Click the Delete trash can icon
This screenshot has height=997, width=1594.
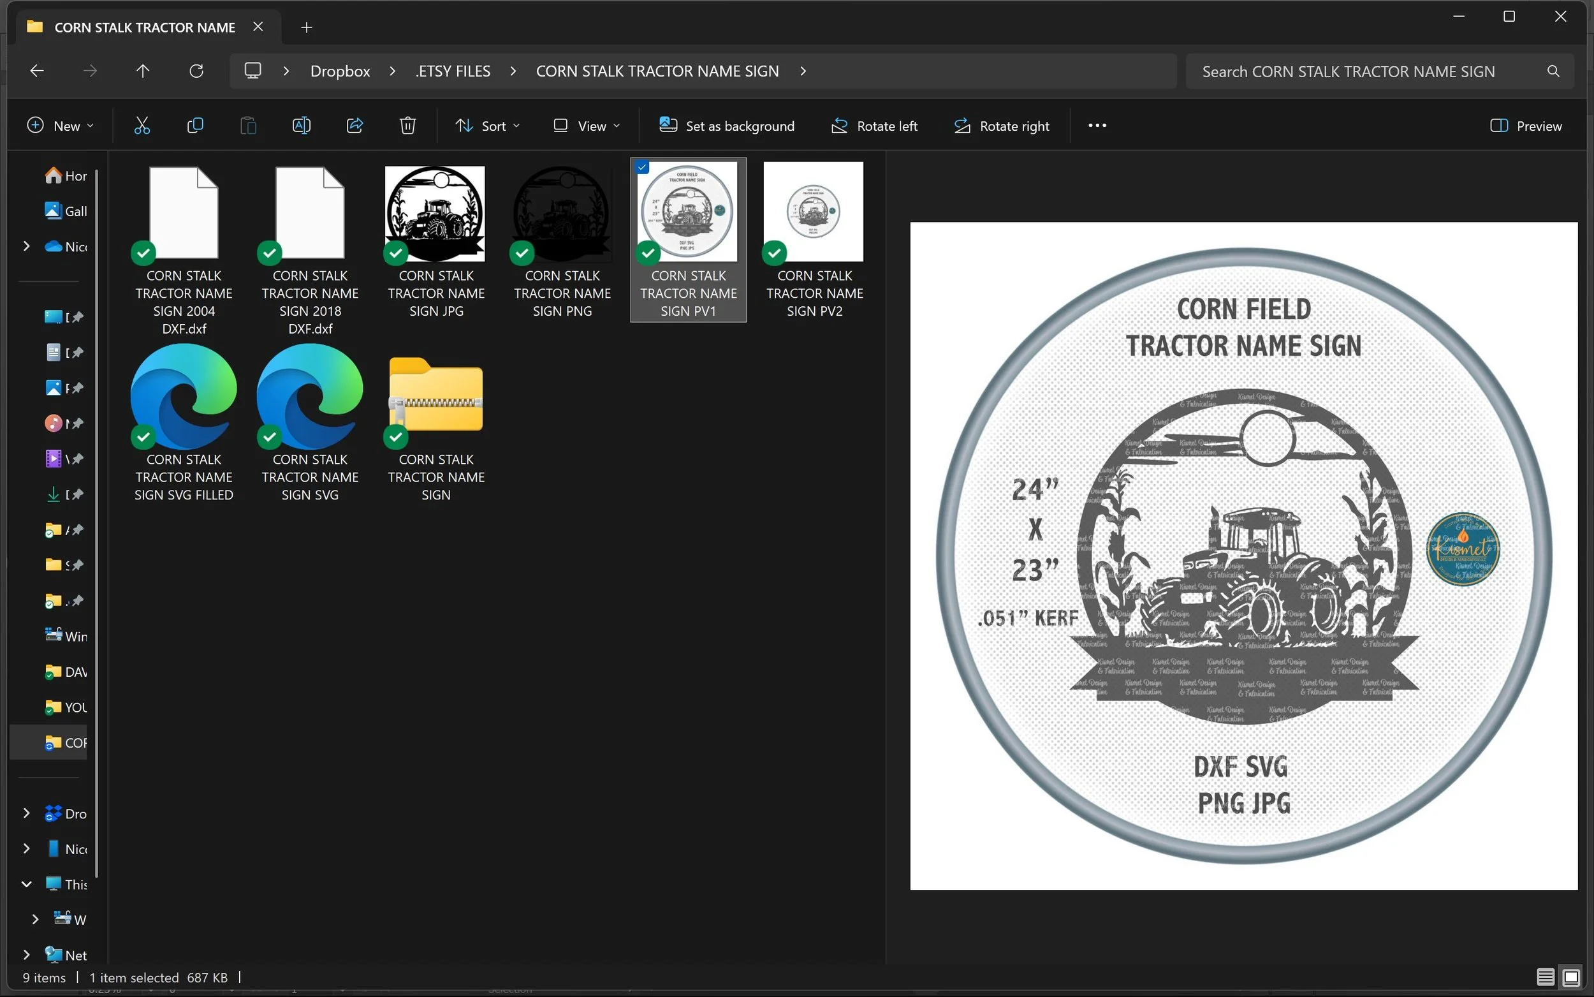point(407,125)
